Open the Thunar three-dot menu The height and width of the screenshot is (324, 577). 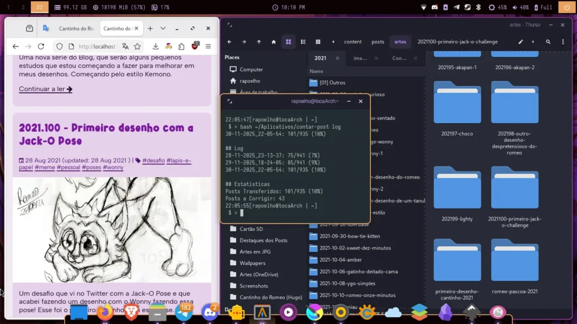[x=562, y=42]
